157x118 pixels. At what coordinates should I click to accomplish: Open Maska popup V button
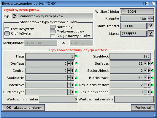pyautogui.click(x=151, y=34)
